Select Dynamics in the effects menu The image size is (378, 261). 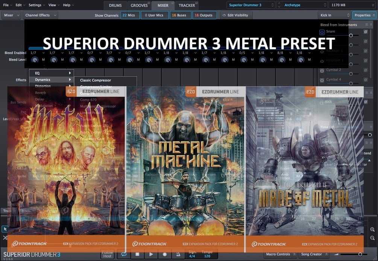(x=52, y=79)
